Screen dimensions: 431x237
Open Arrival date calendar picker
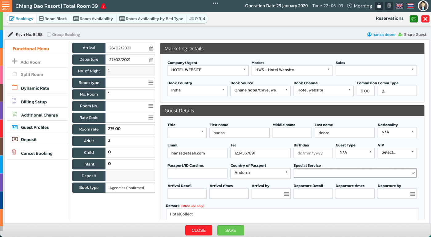point(151,48)
